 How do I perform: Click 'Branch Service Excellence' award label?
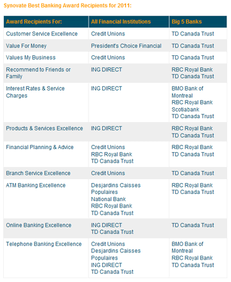pyautogui.click(x=38, y=173)
